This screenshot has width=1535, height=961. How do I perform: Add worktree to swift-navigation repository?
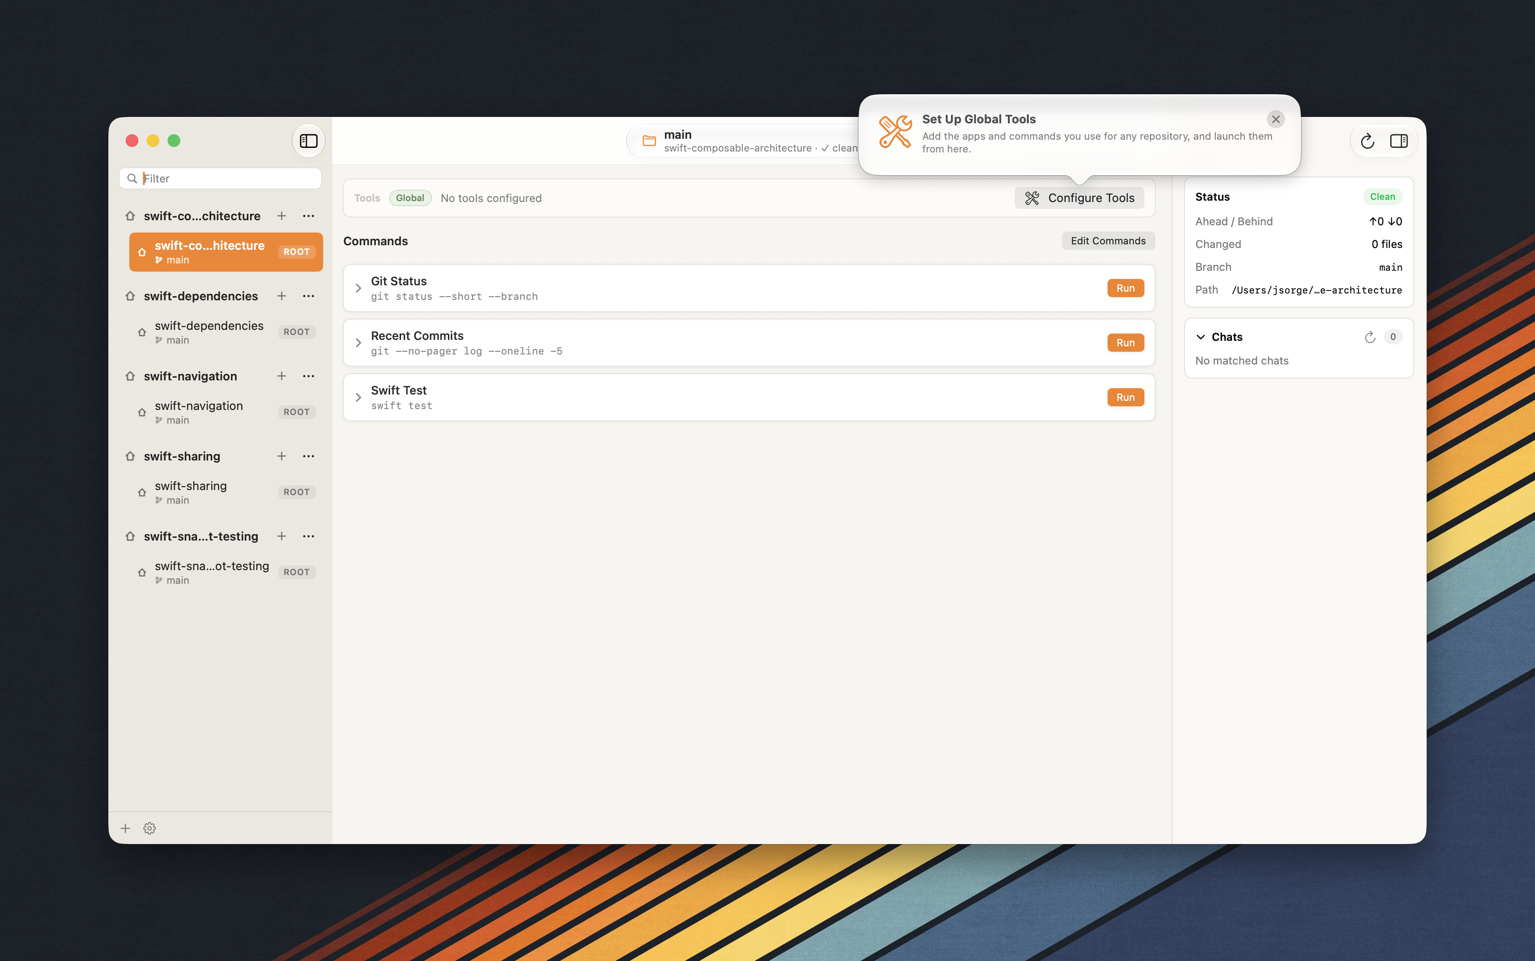[281, 376]
